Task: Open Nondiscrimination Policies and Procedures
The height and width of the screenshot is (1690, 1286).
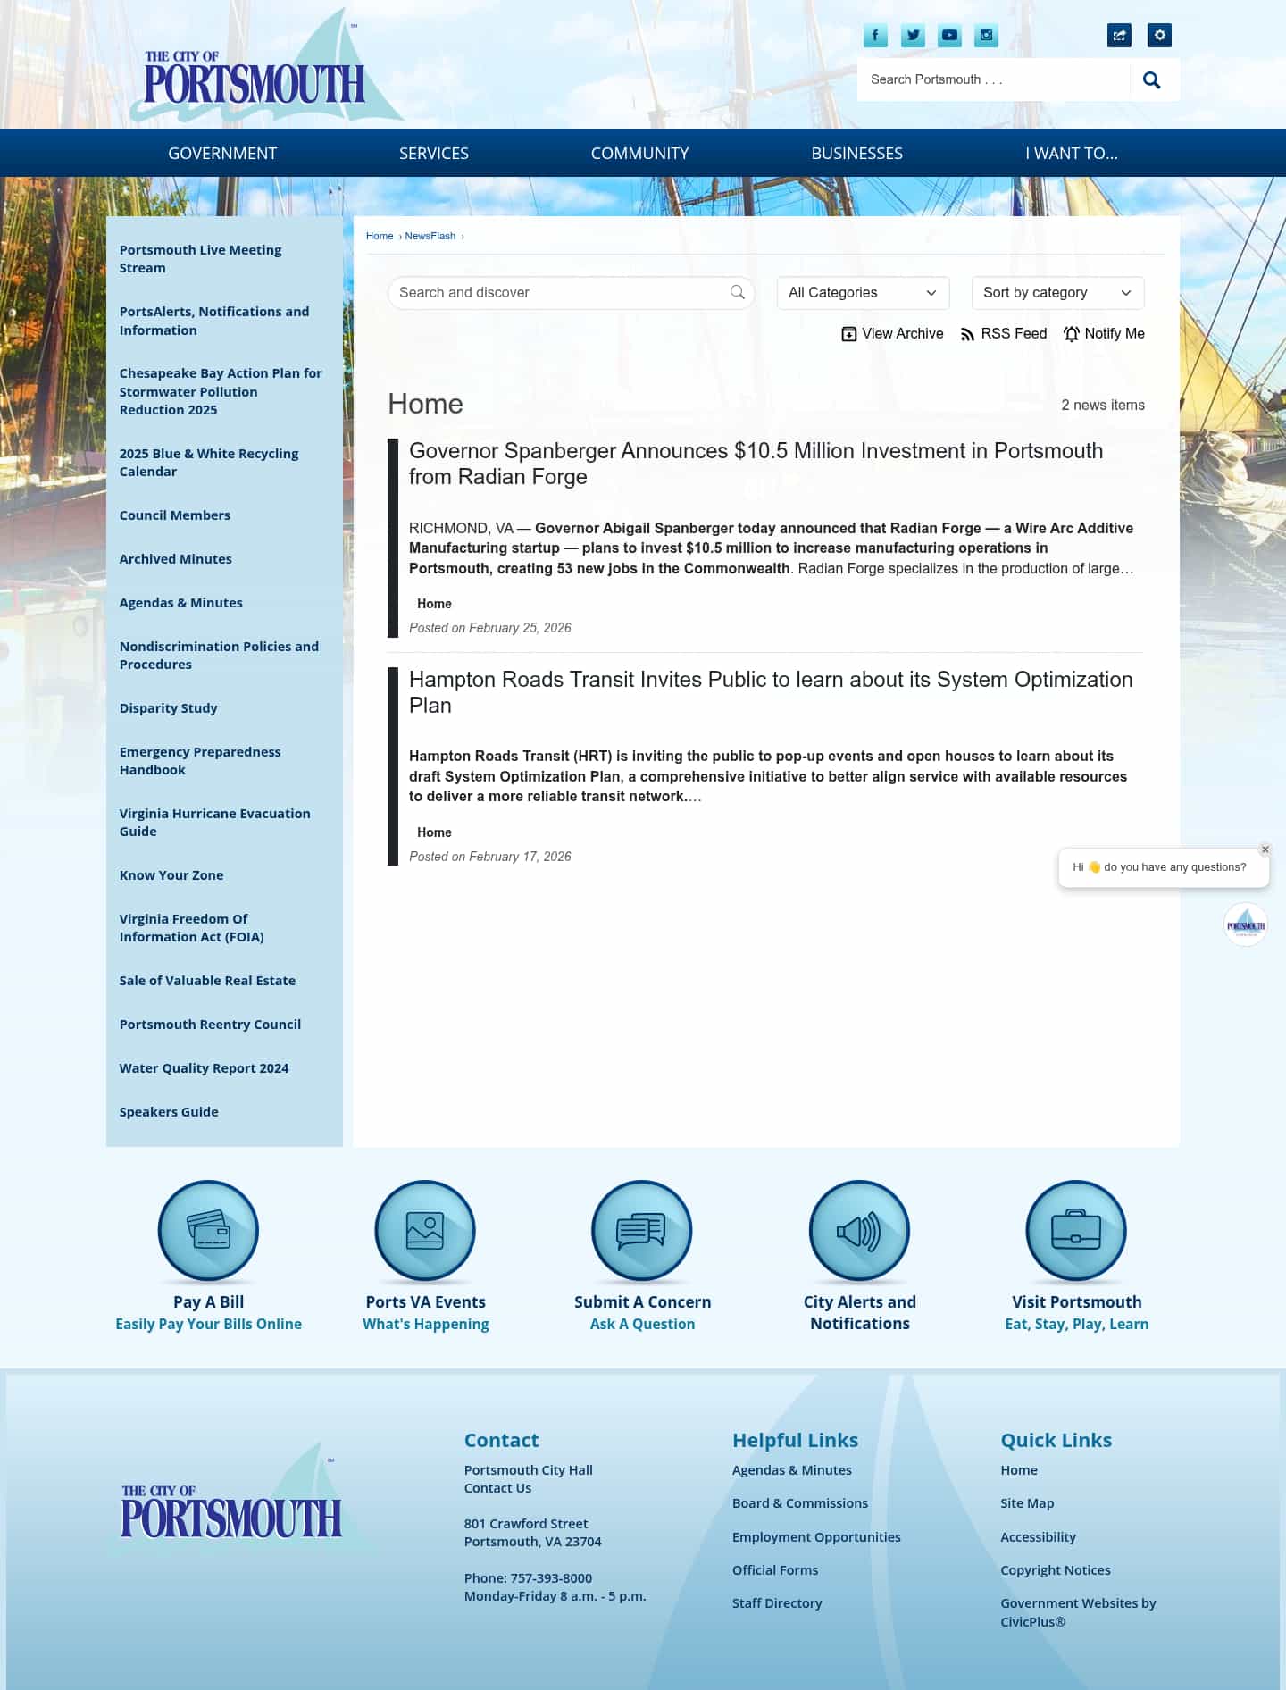Action: click(x=219, y=656)
